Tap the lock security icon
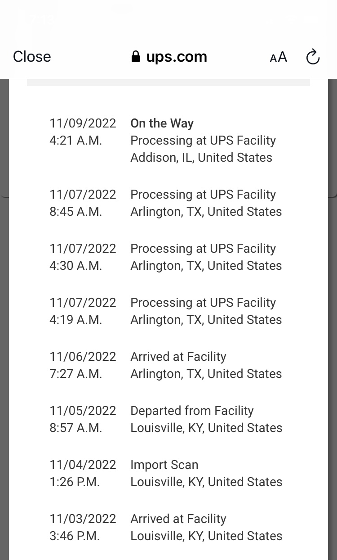Viewport: 337px width, 560px height. click(x=136, y=57)
